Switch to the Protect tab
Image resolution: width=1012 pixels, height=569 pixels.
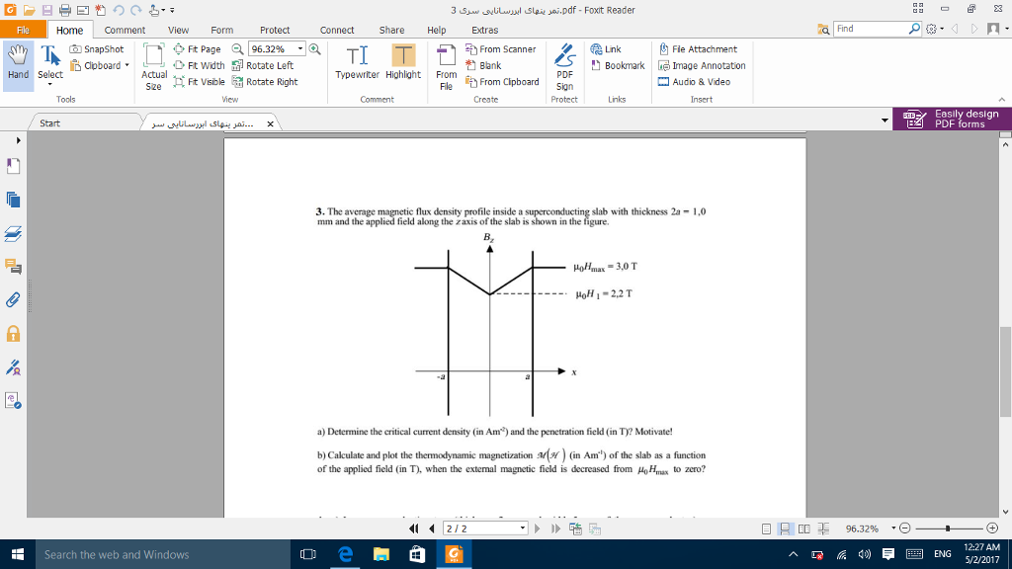point(275,30)
